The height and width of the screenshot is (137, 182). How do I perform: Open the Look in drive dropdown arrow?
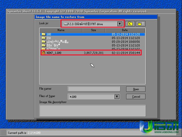(120, 24)
